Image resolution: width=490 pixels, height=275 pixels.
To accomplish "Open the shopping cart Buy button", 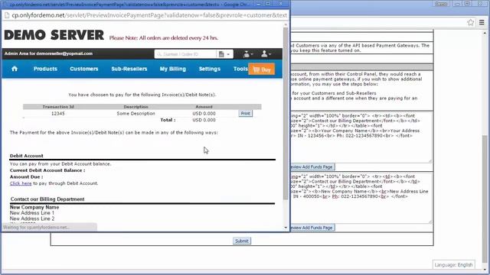I will pyautogui.click(x=262, y=70).
